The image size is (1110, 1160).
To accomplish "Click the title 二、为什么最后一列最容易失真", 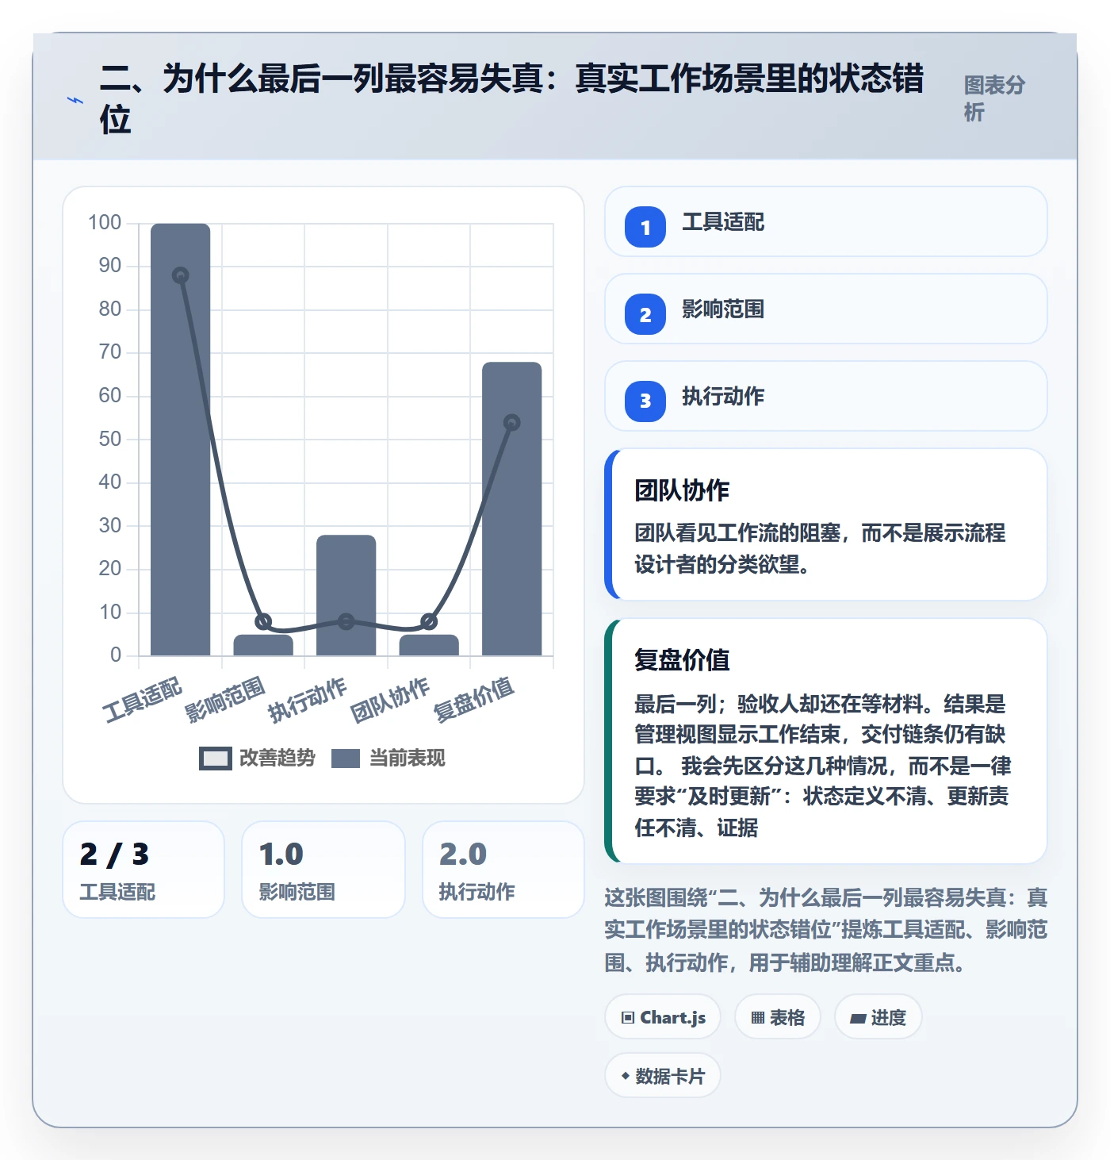I will [x=512, y=99].
